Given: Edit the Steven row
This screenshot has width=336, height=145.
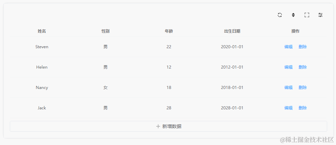Looking at the screenshot, I should 289,47.
